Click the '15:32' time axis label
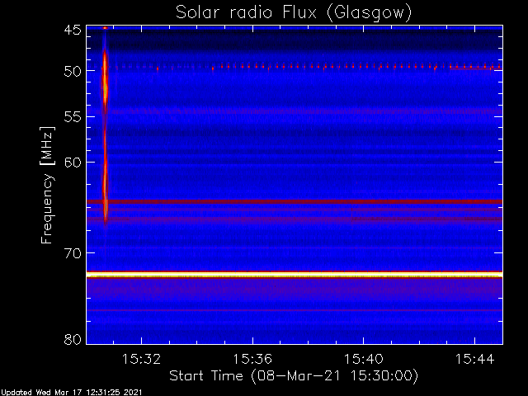 [141, 360]
